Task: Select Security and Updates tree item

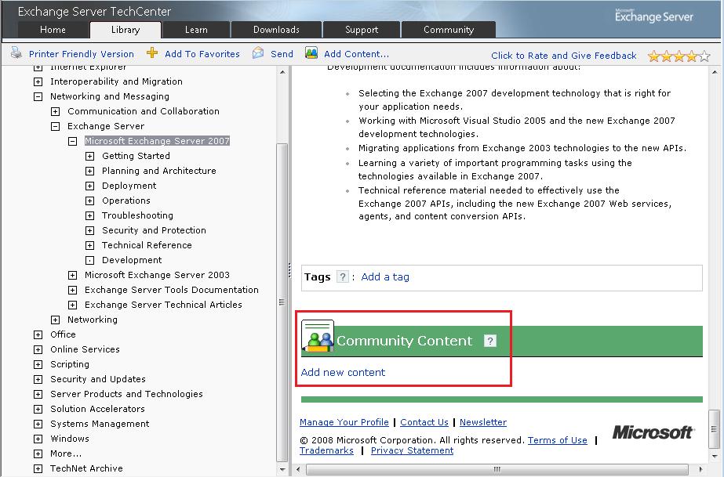Action: pyautogui.click(x=98, y=379)
